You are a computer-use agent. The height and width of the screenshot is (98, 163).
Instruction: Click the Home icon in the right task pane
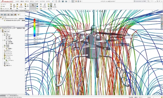point(162,16)
